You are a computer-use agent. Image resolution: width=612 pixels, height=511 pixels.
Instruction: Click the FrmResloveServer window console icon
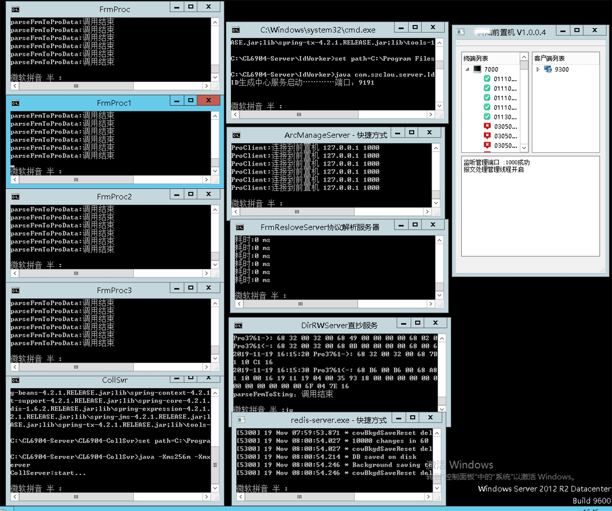(240, 227)
